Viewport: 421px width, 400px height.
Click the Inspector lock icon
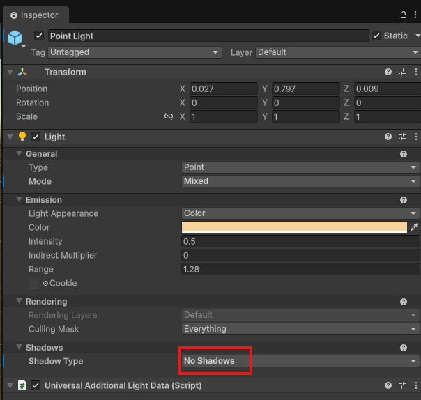[403, 15]
